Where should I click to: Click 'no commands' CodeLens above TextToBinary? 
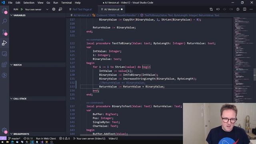(95, 40)
